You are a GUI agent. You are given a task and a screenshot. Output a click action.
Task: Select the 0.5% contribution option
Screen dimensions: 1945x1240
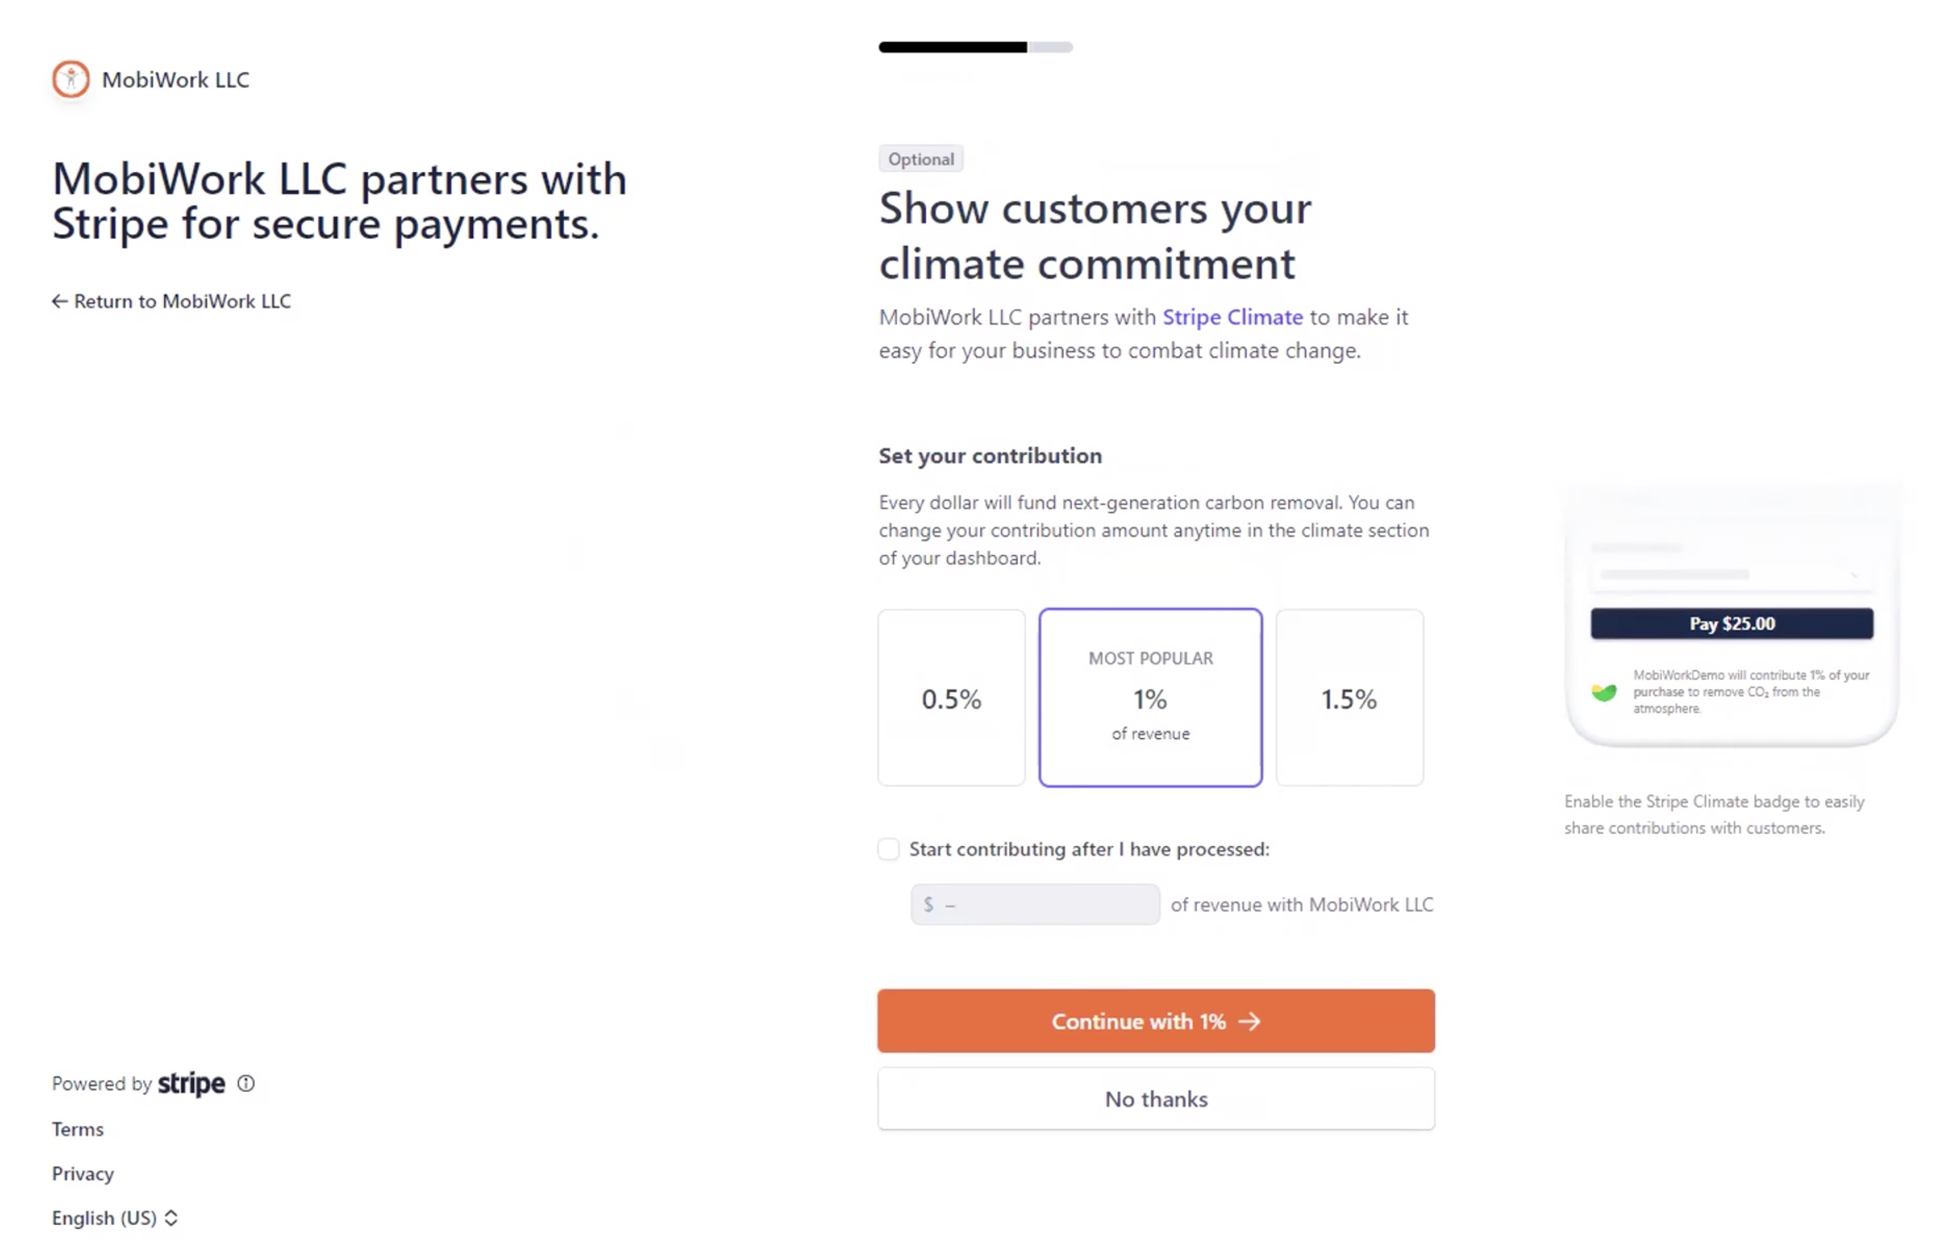(952, 698)
